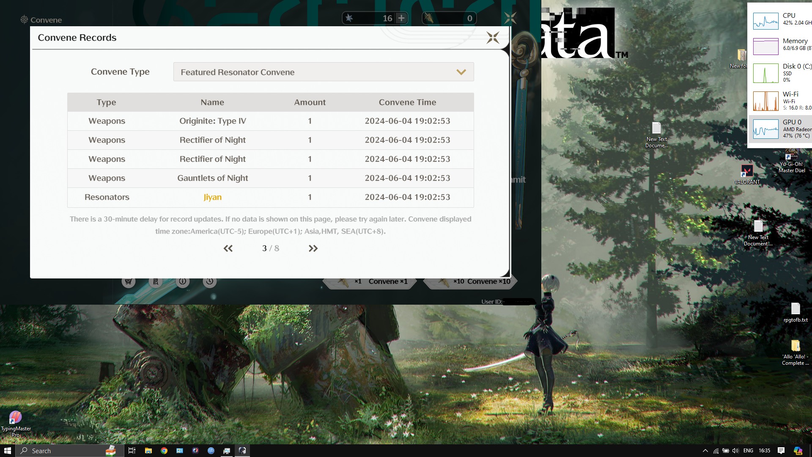This screenshot has width=812, height=457.
Task: Click the Amount column header
Action: pyautogui.click(x=310, y=102)
